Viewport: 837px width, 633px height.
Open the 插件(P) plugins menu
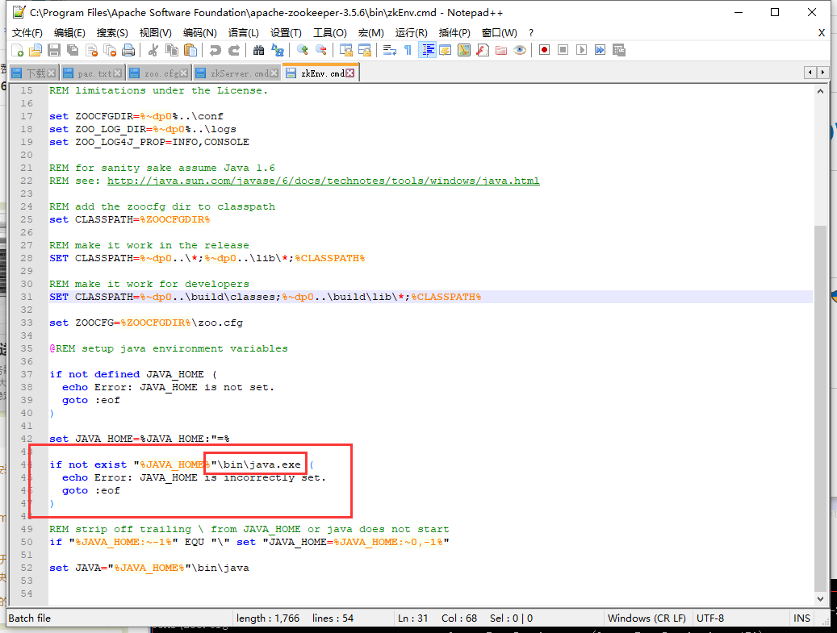(454, 32)
